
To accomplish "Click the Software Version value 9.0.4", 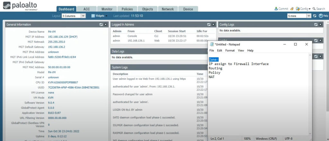I will tap(51, 103).
